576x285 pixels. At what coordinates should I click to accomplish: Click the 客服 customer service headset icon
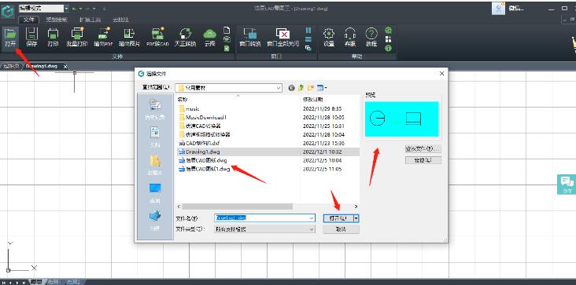350,37
